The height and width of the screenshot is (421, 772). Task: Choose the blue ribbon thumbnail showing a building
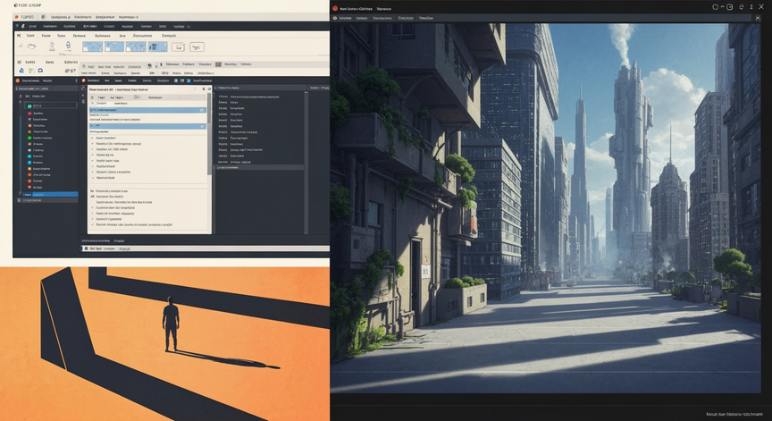pos(158,46)
